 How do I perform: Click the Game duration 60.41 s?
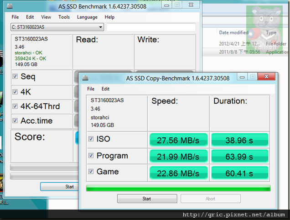point(240,173)
